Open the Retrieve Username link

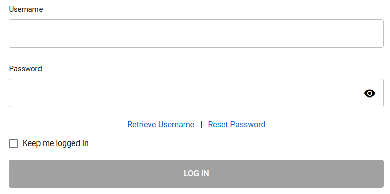point(161,124)
